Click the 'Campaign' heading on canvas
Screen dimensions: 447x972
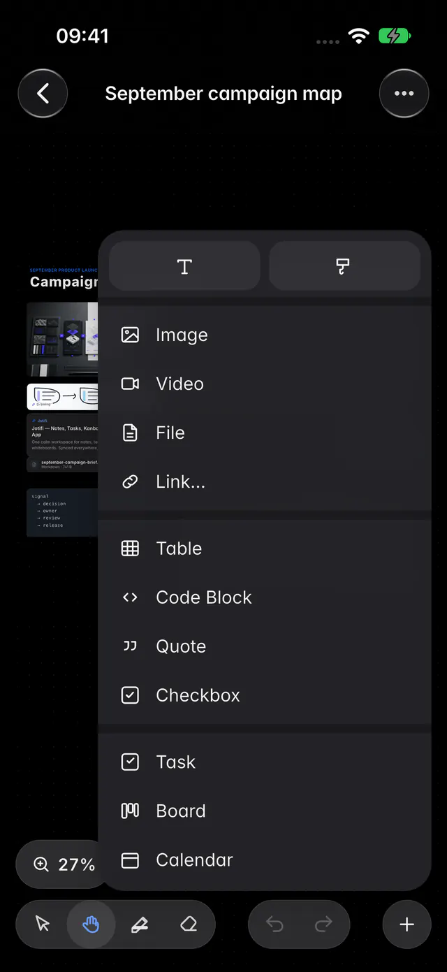(x=64, y=282)
